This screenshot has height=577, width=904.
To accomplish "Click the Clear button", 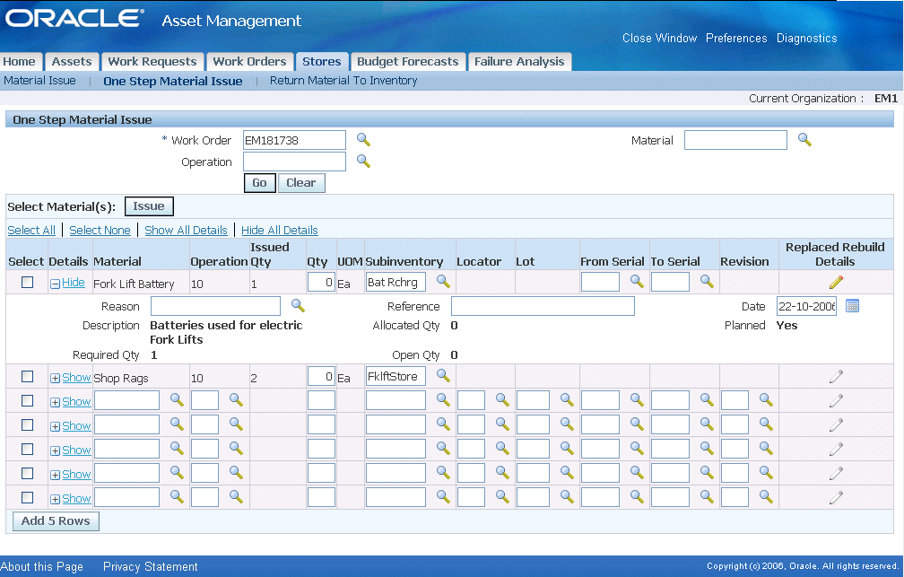I will click(301, 183).
